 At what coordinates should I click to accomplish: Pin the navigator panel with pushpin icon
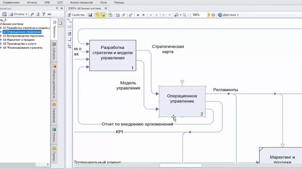click(57, 8)
